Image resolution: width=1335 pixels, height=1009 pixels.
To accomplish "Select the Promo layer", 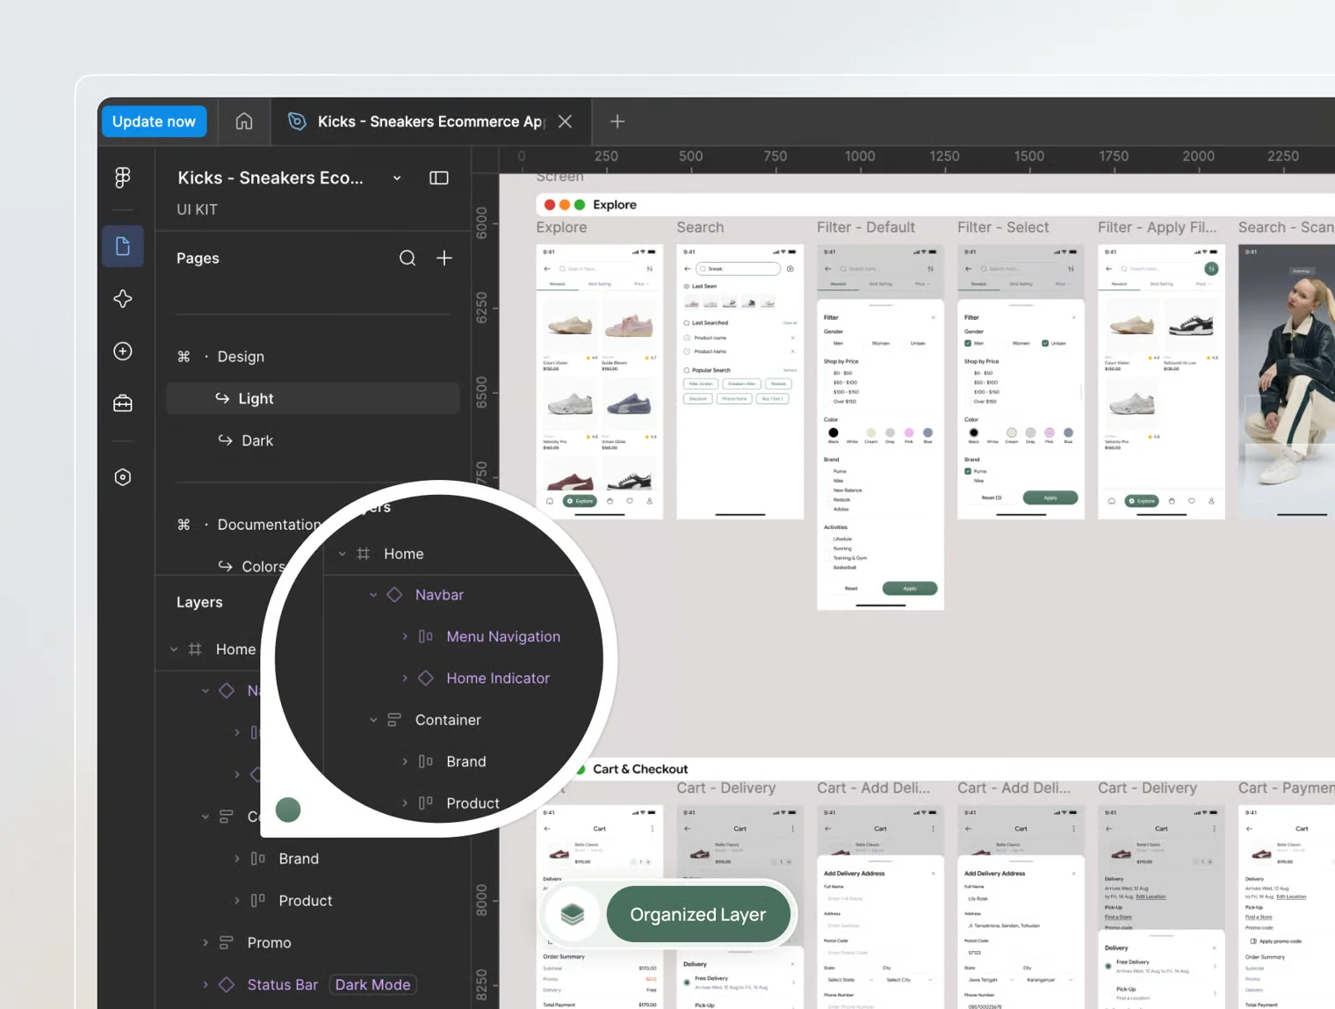I will tap(269, 942).
